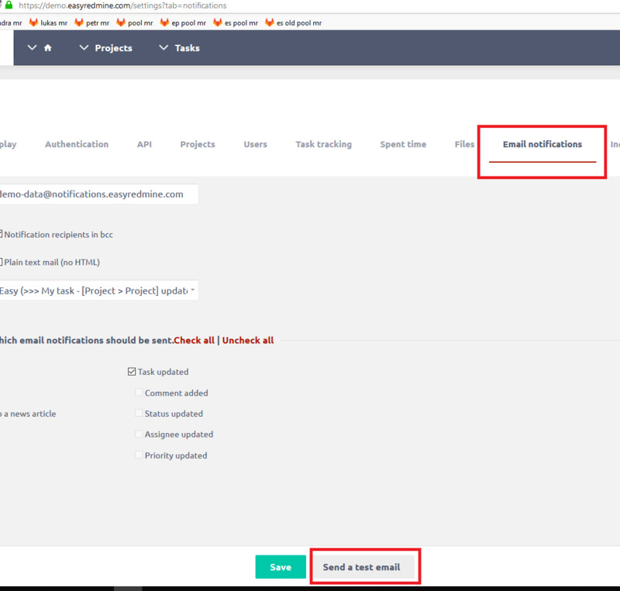This screenshot has width=620, height=591.
Task: Enable the Assignee updated notification
Action: coord(139,434)
